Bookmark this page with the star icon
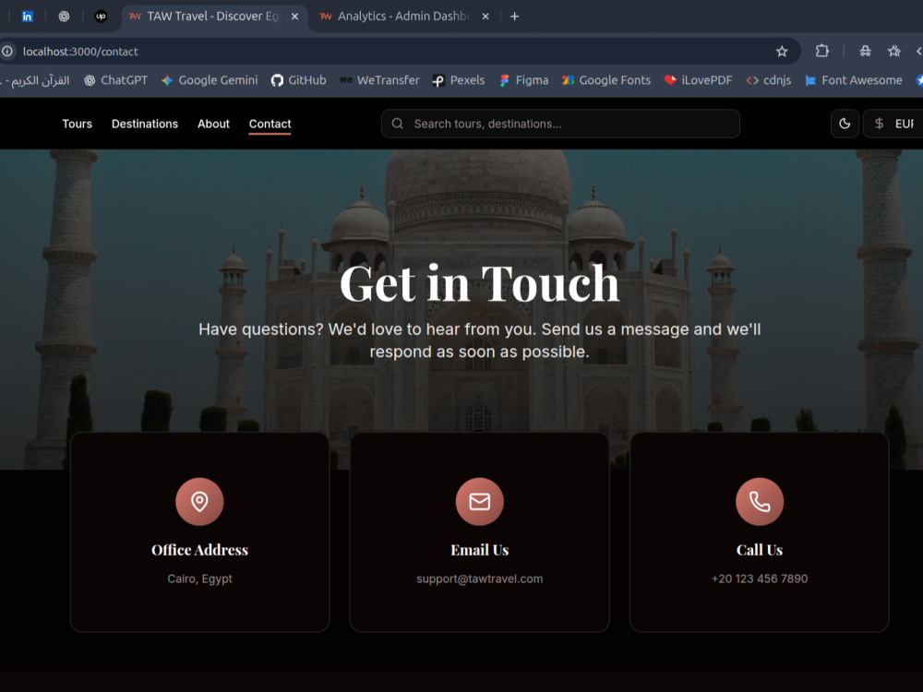 click(782, 51)
